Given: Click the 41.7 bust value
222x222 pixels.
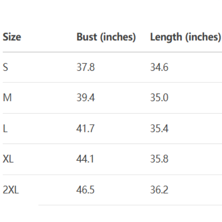Looking at the screenshot, I should (x=85, y=129).
